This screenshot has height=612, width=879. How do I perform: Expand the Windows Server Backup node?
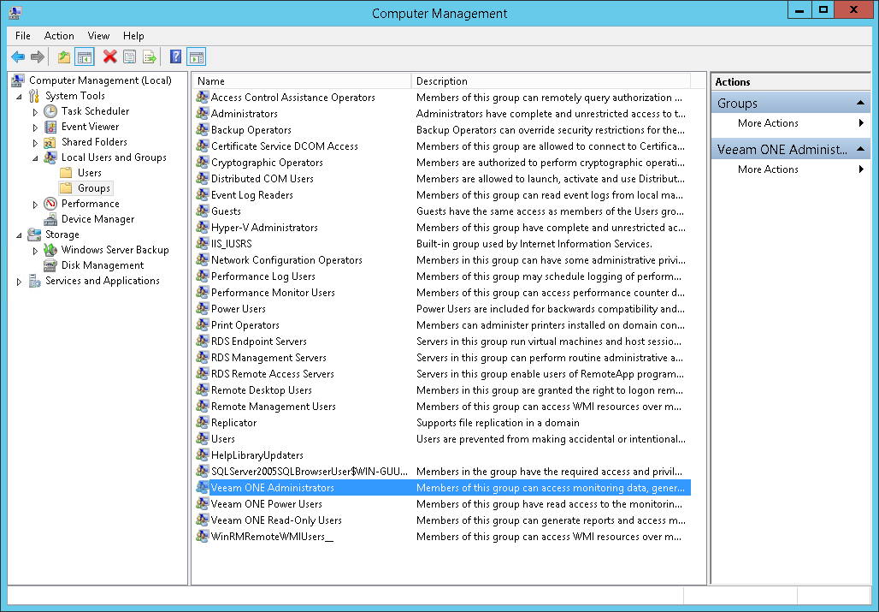click(x=35, y=251)
